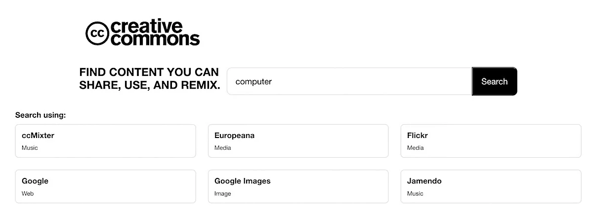Place cursor after the word "computer"
The height and width of the screenshot is (209, 593).
272,81
